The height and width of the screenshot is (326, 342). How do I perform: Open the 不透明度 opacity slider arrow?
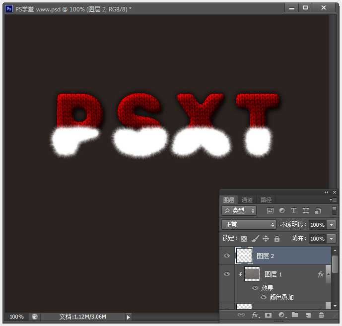332,225
